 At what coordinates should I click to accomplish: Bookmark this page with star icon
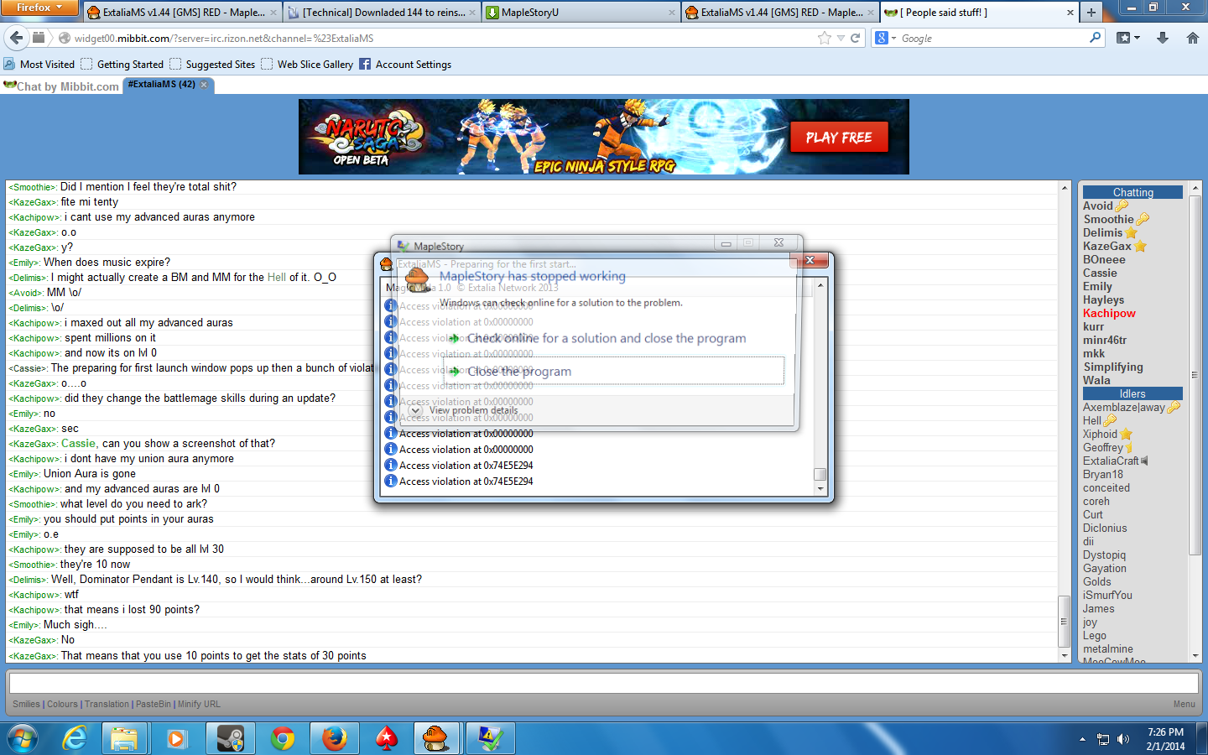coord(825,38)
